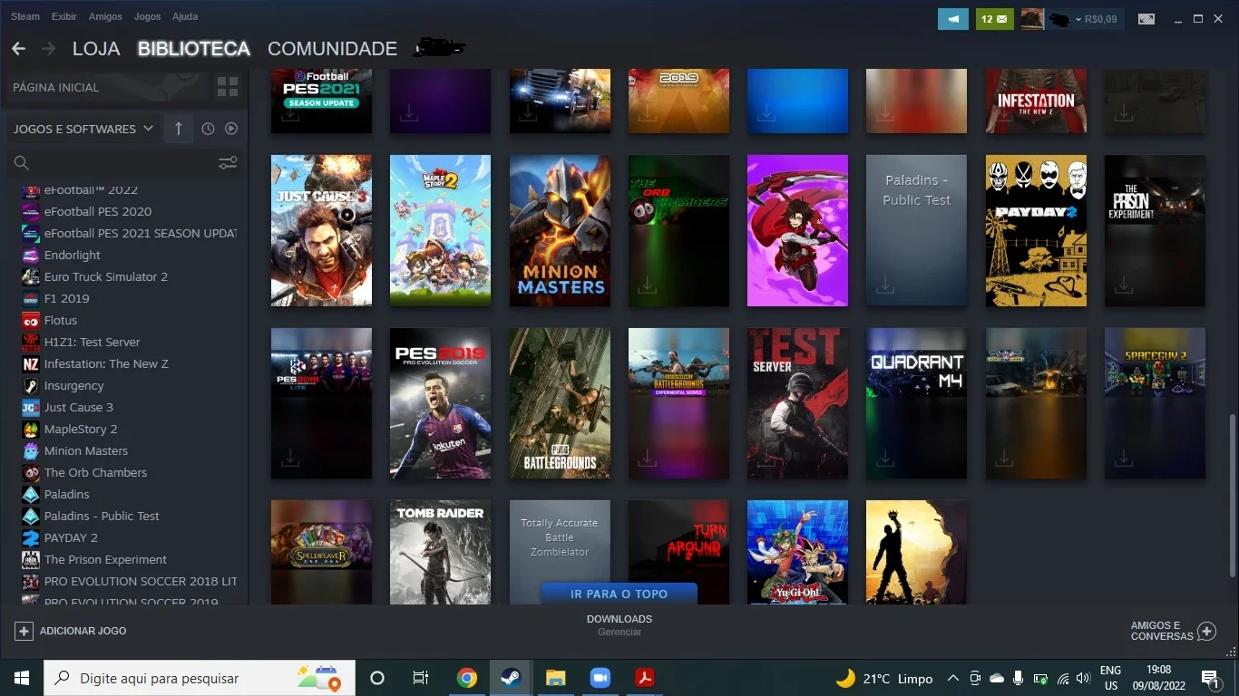The width and height of the screenshot is (1239, 696).
Task: Open the Just Cause 3 cover thumbnail
Action: (x=321, y=230)
